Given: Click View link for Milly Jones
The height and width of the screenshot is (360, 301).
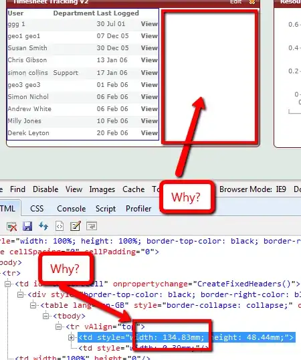Looking at the screenshot, I should tap(149, 121).
